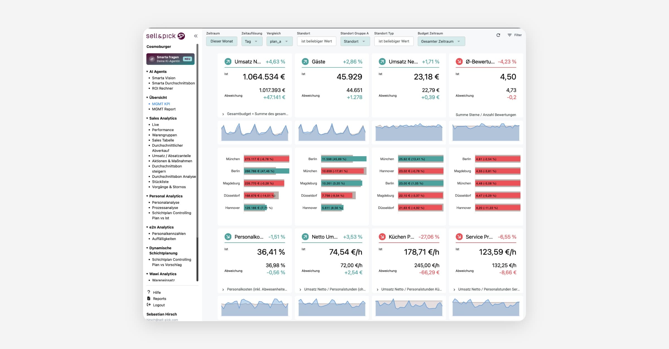Click the Gäste trend arrow icon

(x=305, y=62)
